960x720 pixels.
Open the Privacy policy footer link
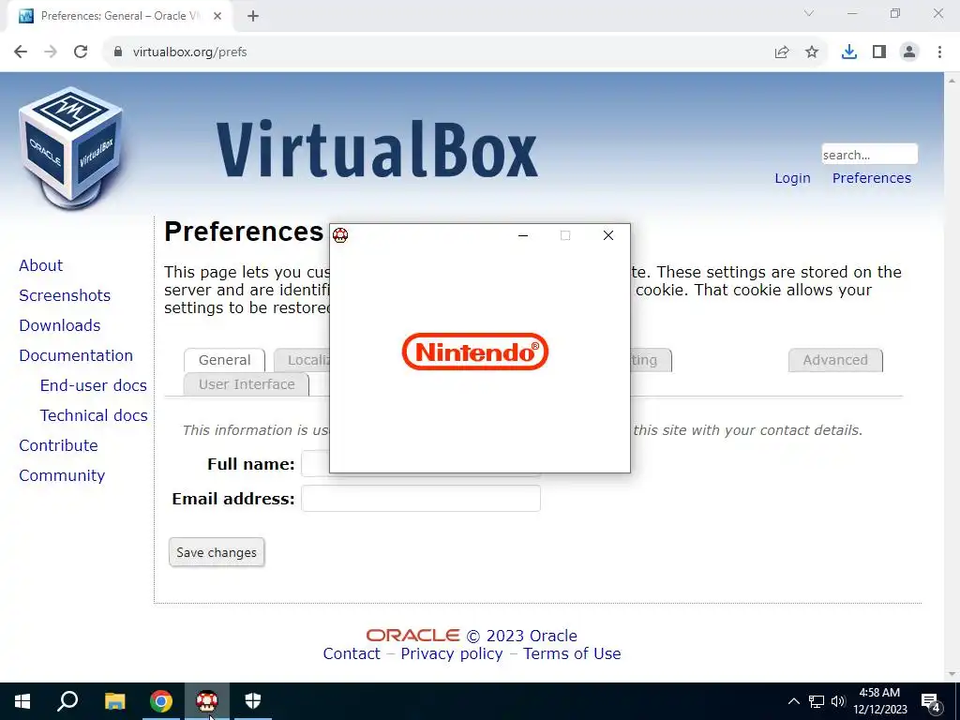pyautogui.click(x=452, y=653)
